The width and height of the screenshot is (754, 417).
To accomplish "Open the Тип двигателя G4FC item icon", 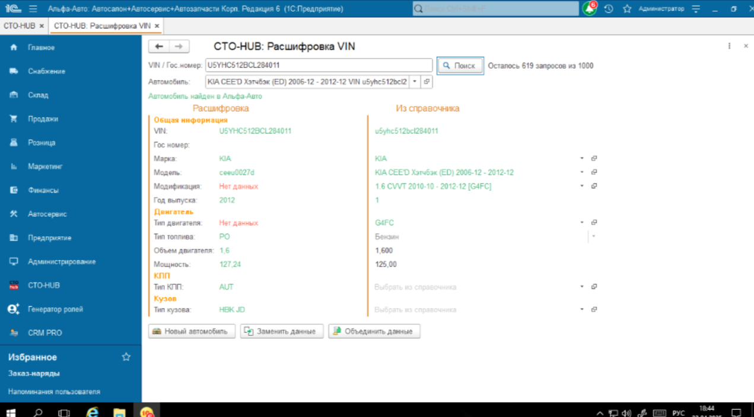I will (x=594, y=223).
